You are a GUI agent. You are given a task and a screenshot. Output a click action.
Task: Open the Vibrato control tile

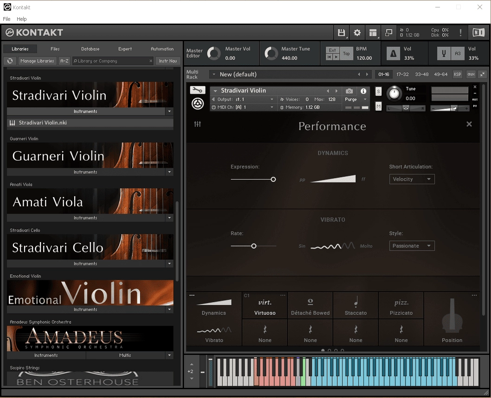[214, 334]
